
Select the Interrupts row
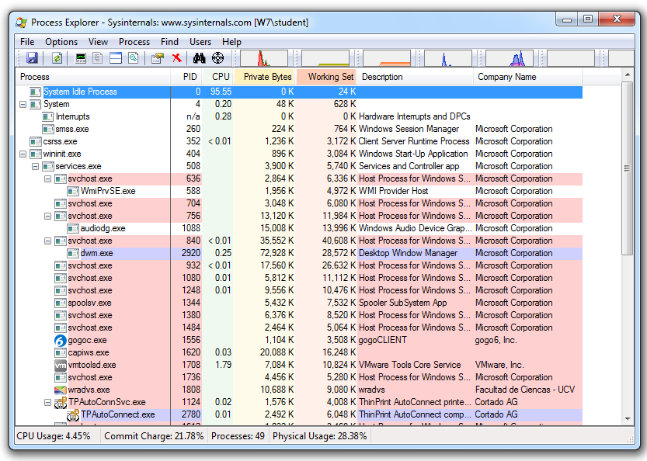[299, 116]
